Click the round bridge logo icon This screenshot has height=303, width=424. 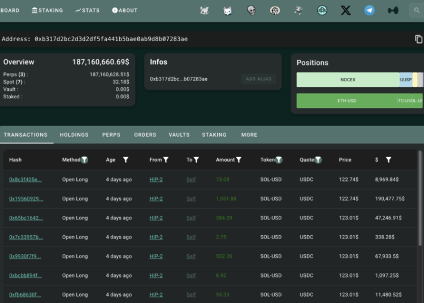[322, 10]
